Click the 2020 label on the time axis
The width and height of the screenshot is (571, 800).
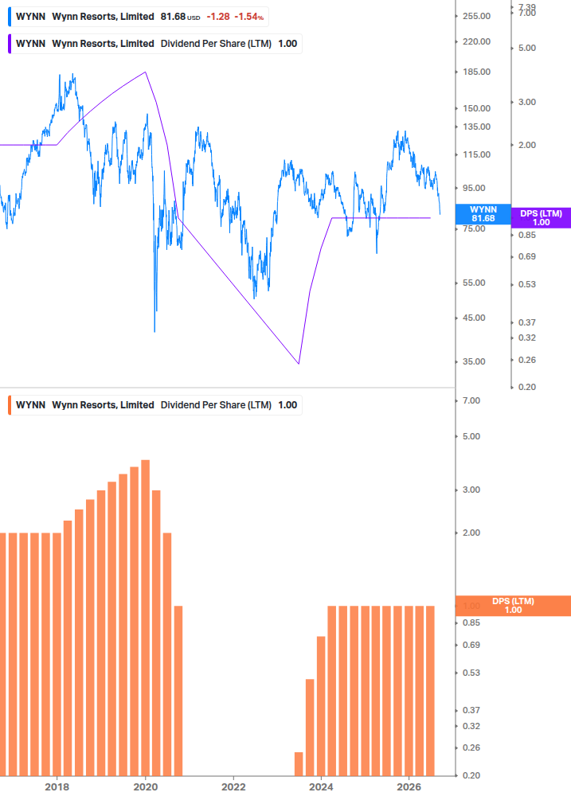tap(146, 786)
